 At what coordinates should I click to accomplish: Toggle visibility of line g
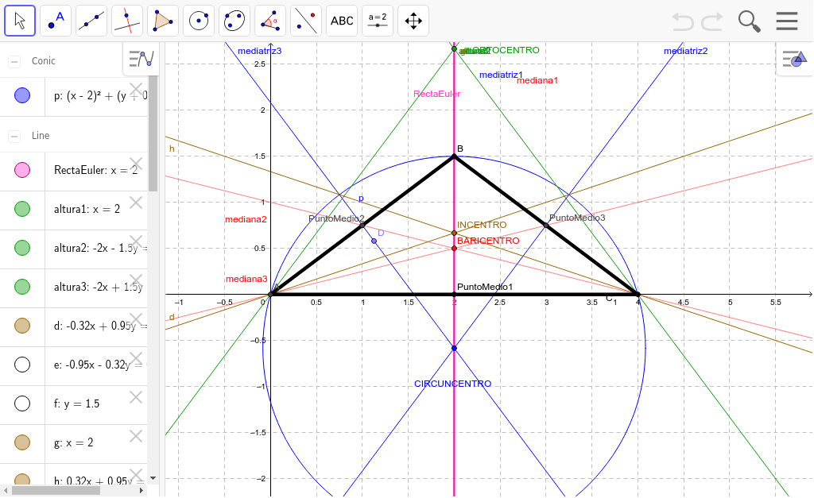pyautogui.click(x=22, y=442)
